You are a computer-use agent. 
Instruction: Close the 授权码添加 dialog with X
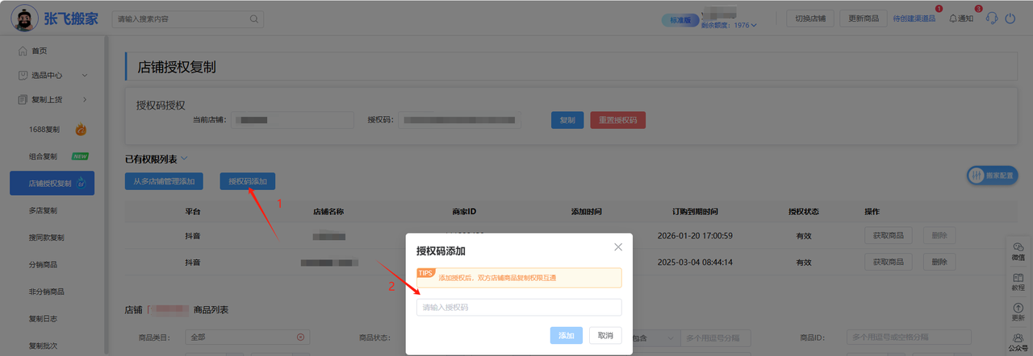(618, 246)
